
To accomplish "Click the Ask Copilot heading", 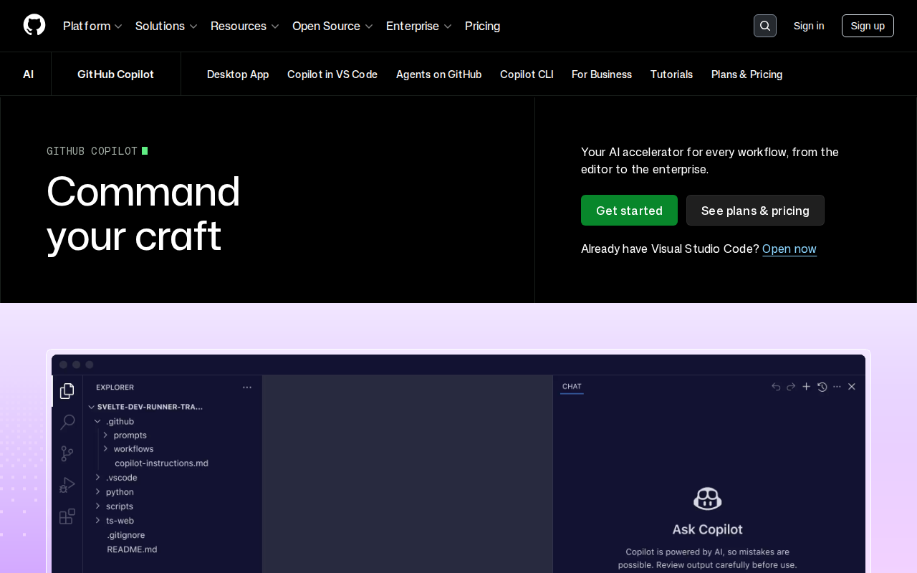I will (x=707, y=529).
